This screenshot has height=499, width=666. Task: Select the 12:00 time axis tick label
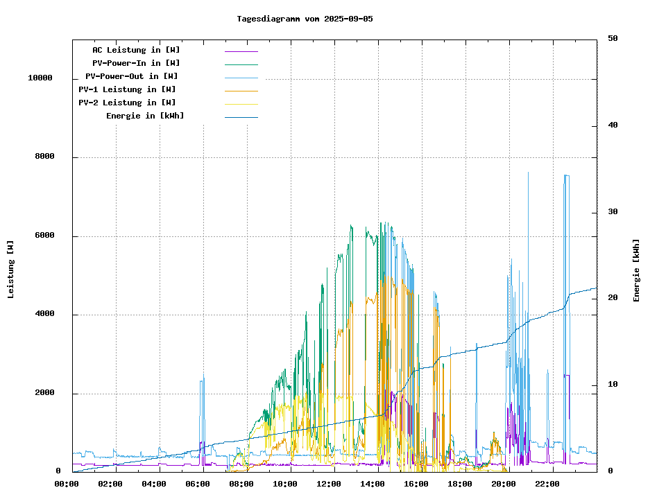(x=329, y=484)
